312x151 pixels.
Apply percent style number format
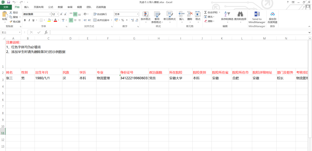[122, 20]
